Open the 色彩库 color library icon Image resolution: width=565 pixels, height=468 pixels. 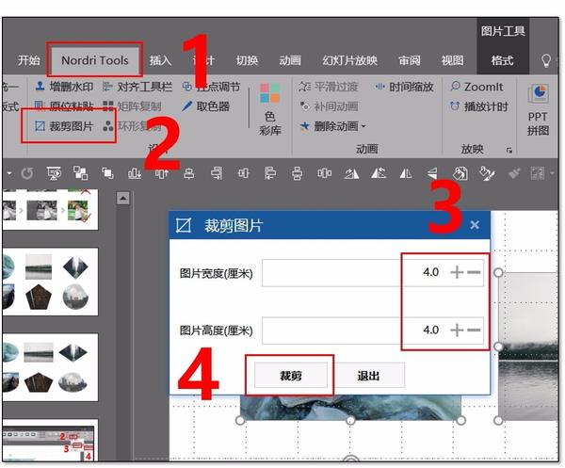269,109
